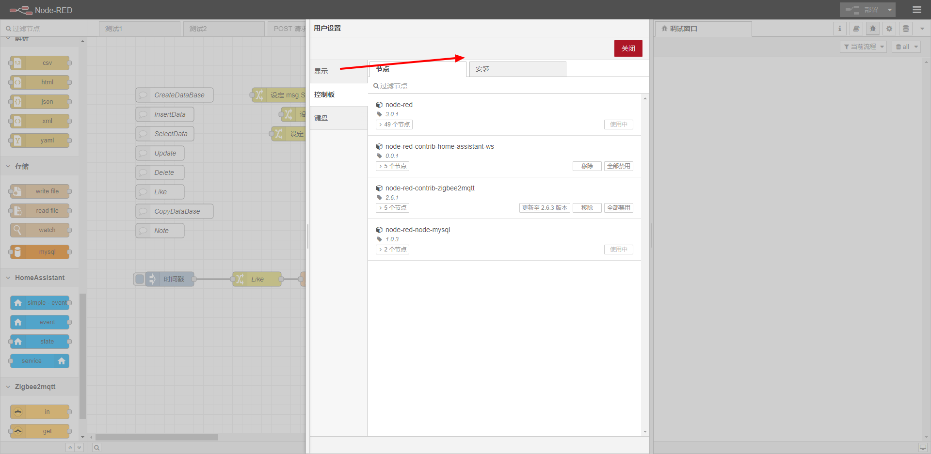Open the 测试2 flow tab
The image size is (931, 454).
pyautogui.click(x=224, y=29)
